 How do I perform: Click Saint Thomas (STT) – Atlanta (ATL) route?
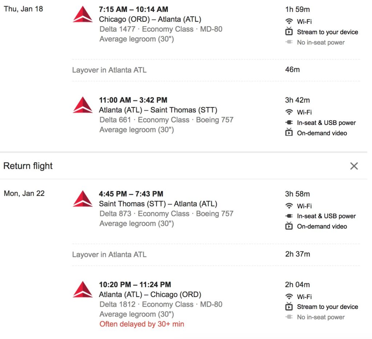pos(158,204)
